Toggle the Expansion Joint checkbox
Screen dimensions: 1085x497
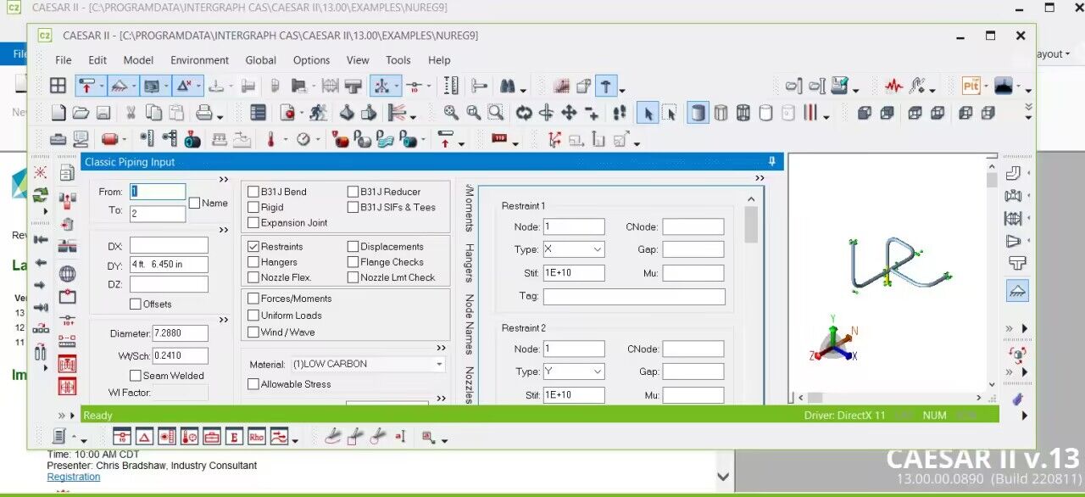coord(253,222)
